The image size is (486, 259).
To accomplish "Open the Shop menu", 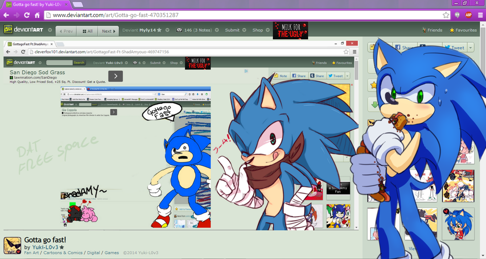I will click(x=258, y=30).
